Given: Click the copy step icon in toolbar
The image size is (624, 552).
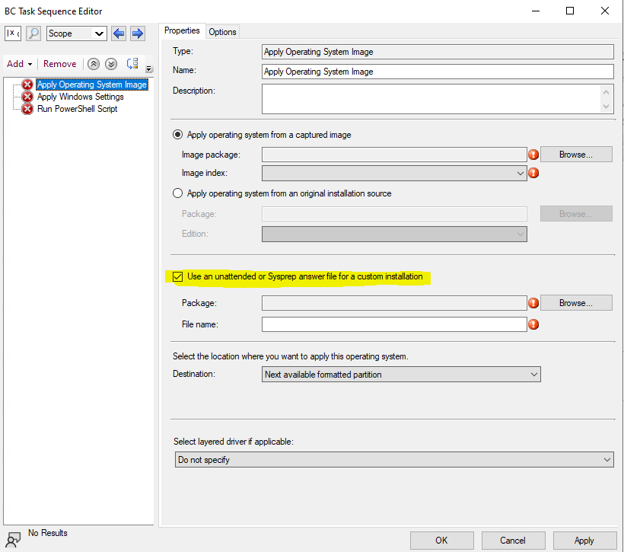Looking at the screenshot, I should coord(131,64).
